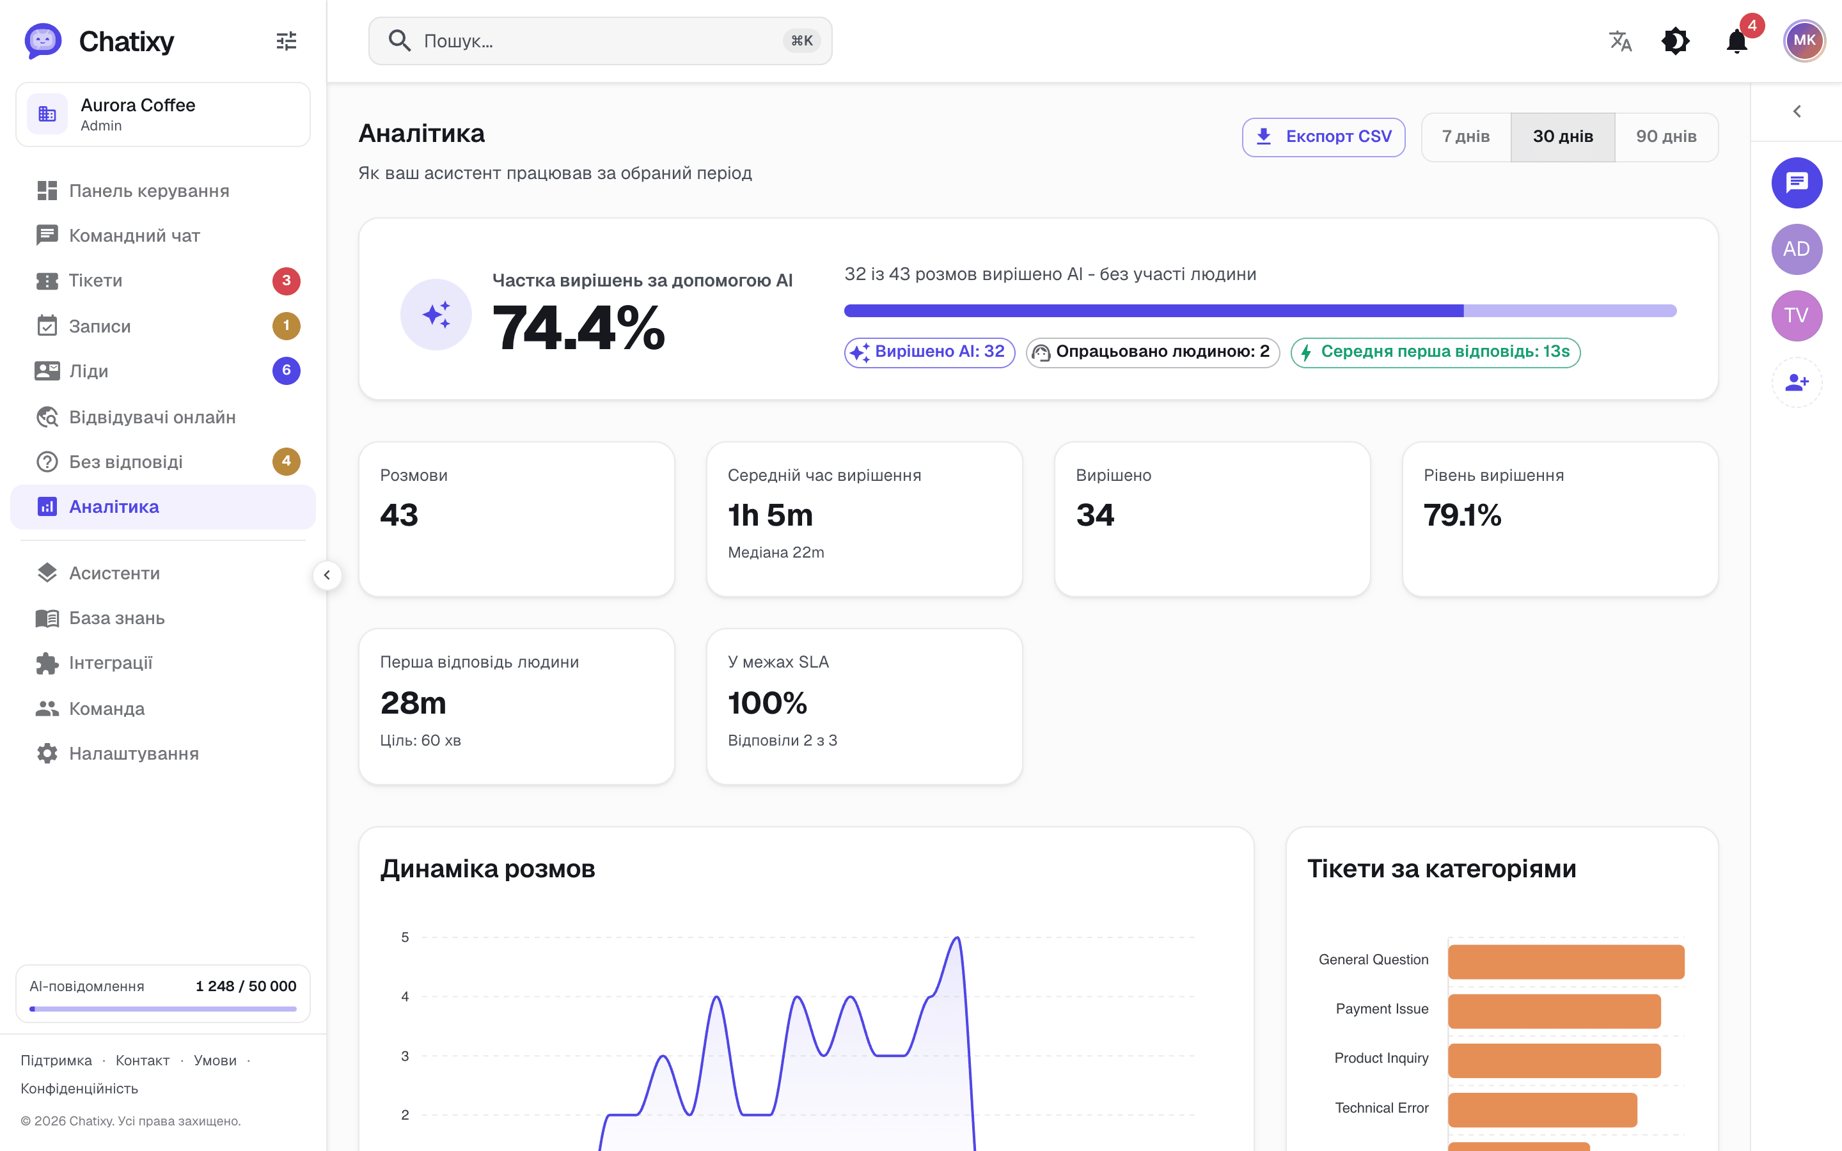Screen dimensions: 1842x1151
Task: Click the AI resolution progress bar
Action: [1261, 311]
